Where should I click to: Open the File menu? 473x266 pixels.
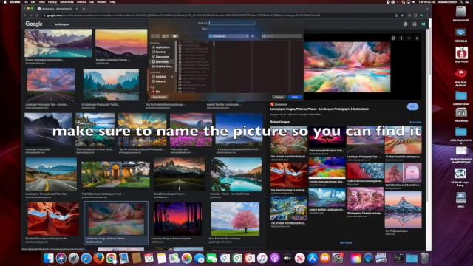click(x=25, y=1)
